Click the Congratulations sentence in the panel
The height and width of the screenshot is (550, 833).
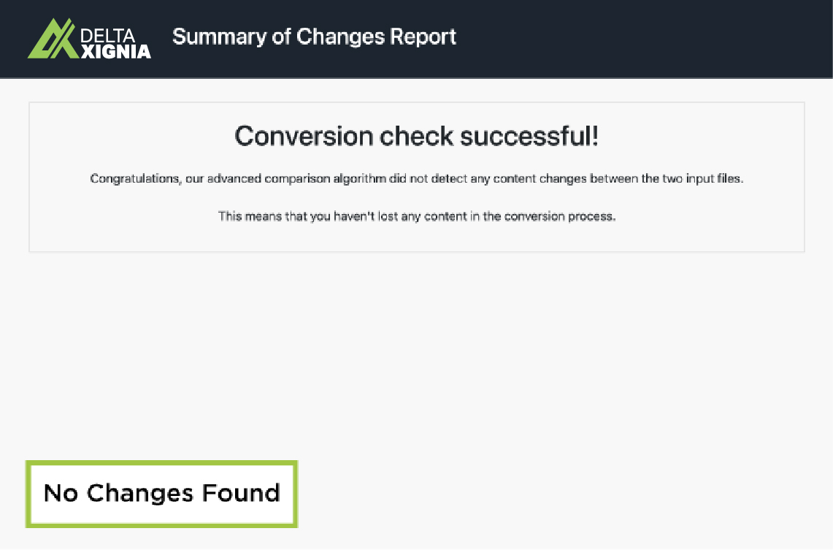pyautogui.click(x=416, y=179)
